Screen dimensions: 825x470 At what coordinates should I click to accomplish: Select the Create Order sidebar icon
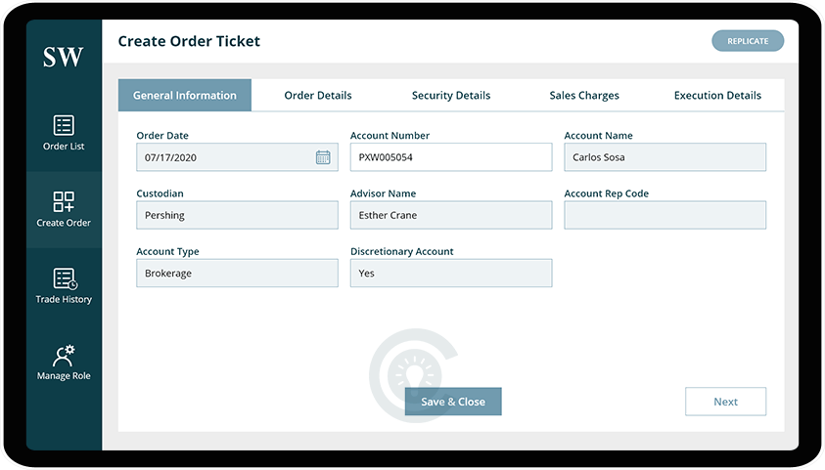[64, 201]
